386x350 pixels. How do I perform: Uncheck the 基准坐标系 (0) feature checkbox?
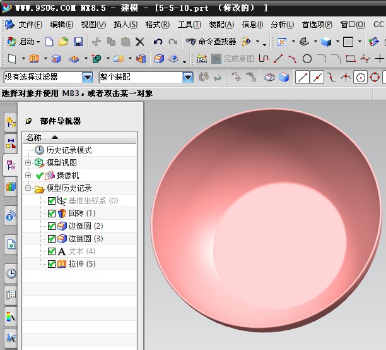52,201
